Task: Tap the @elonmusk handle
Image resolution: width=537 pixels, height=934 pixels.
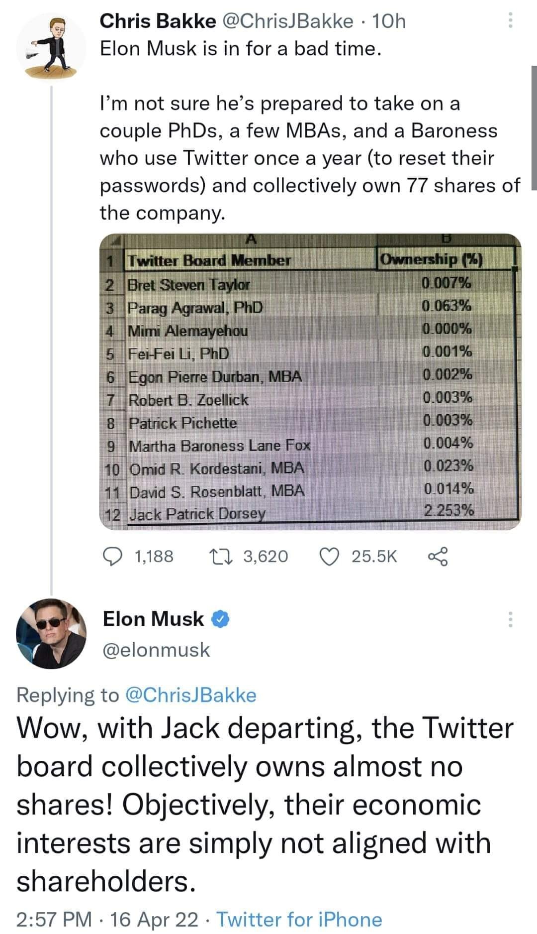Action: [x=156, y=650]
